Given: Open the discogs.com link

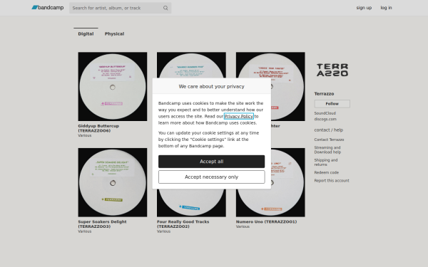Looking at the screenshot, I should click(325, 119).
